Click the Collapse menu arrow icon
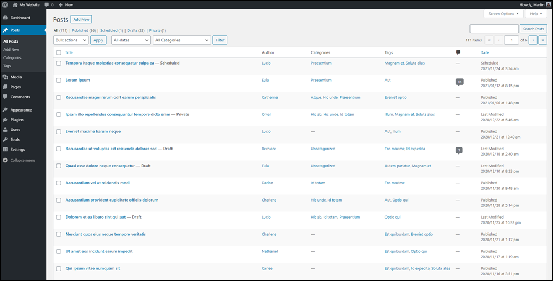553x281 pixels. [x=6, y=160]
